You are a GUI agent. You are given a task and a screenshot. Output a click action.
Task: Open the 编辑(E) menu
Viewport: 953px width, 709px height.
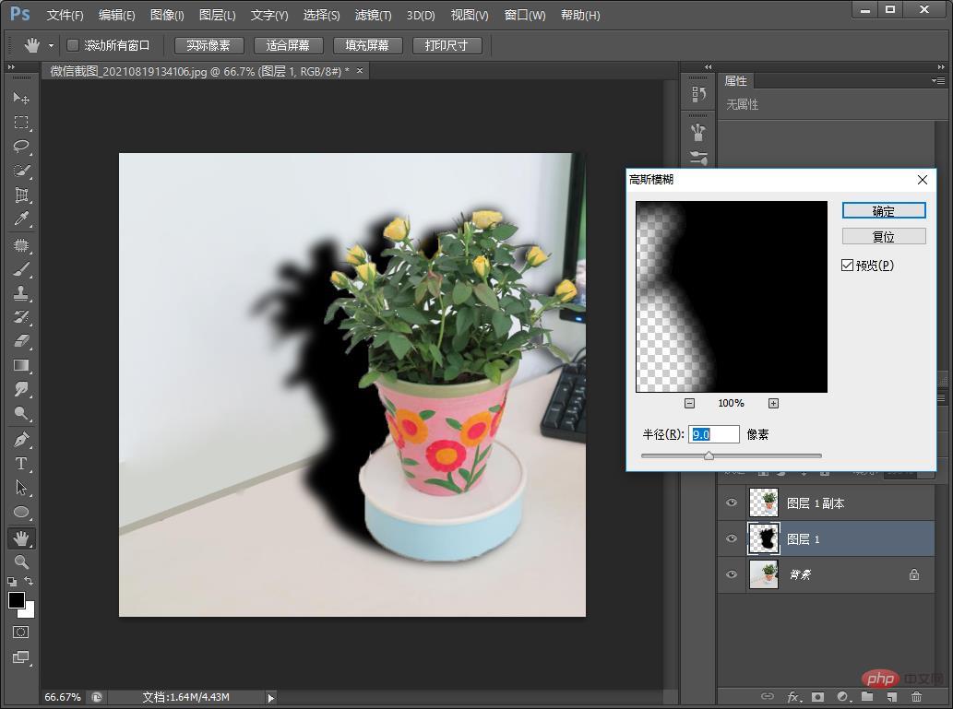click(x=116, y=15)
